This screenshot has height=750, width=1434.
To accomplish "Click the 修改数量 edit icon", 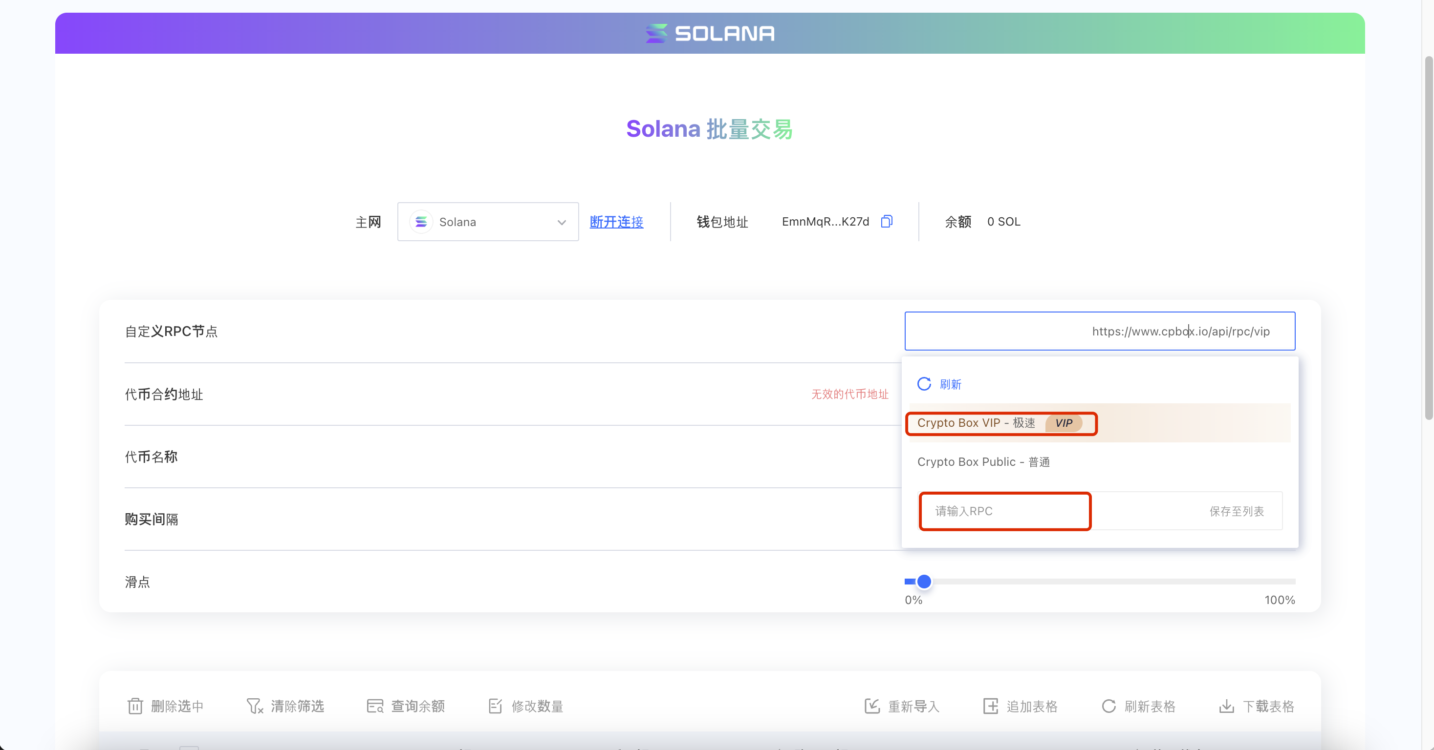I will pos(496,706).
